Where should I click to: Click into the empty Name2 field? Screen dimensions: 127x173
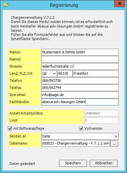(80, 59)
